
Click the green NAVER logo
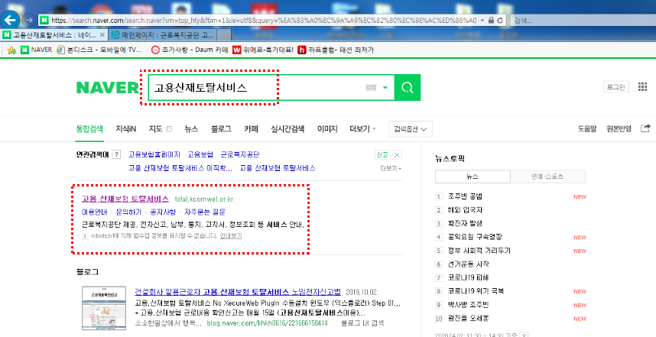coord(107,88)
